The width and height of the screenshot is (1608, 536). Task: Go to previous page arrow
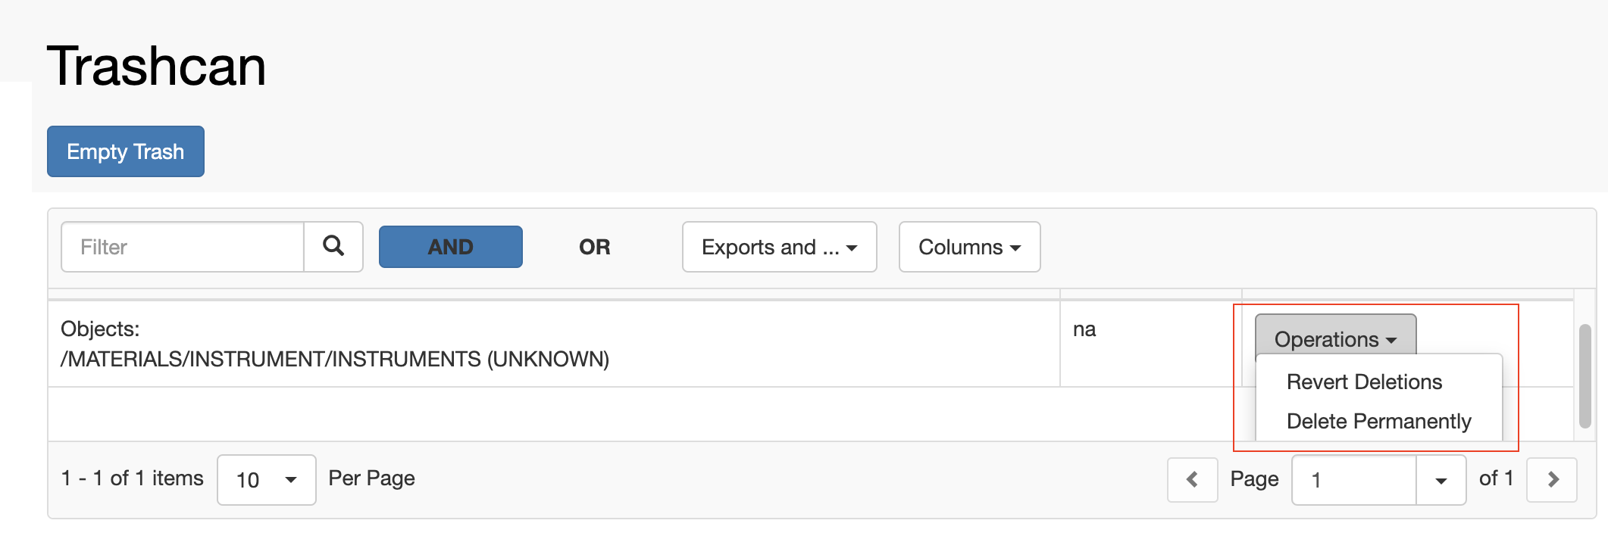[1192, 479]
